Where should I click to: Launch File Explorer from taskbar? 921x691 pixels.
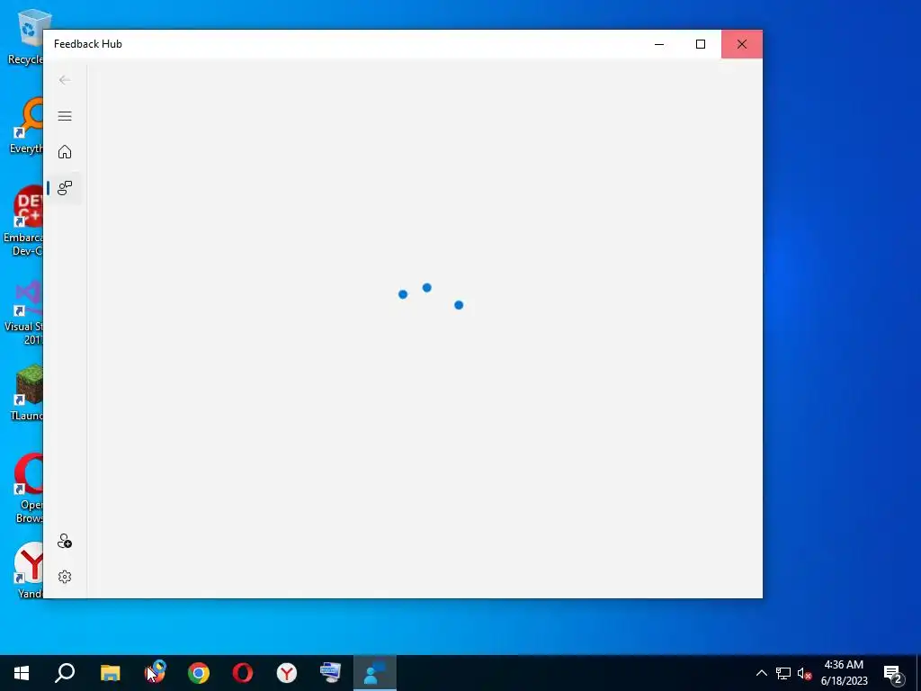click(x=110, y=673)
